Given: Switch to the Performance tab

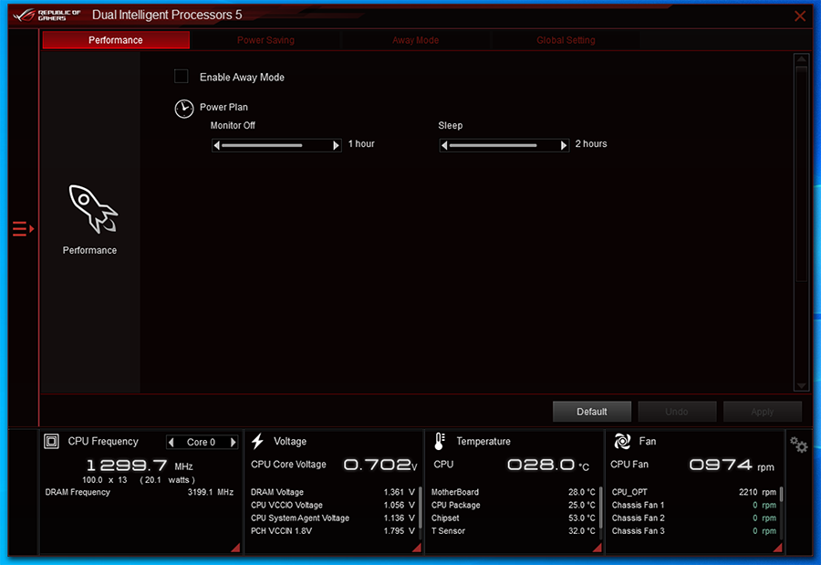Looking at the screenshot, I should (x=116, y=40).
